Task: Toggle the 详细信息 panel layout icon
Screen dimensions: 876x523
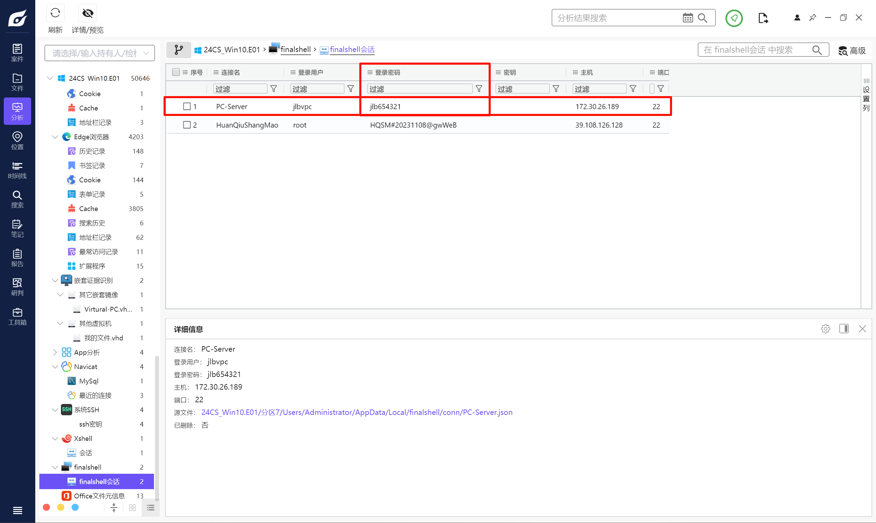Action: pyautogui.click(x=844, y=329)
